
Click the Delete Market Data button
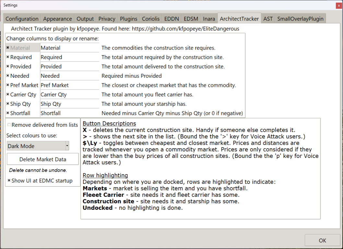coord(43,159)
